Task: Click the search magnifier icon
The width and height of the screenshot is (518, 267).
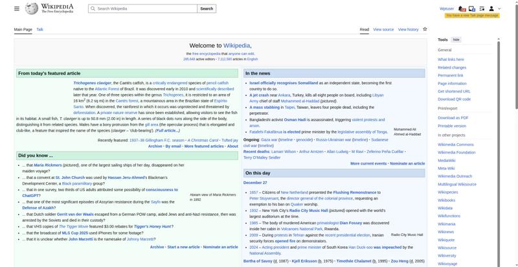Action: click(93, 9)
